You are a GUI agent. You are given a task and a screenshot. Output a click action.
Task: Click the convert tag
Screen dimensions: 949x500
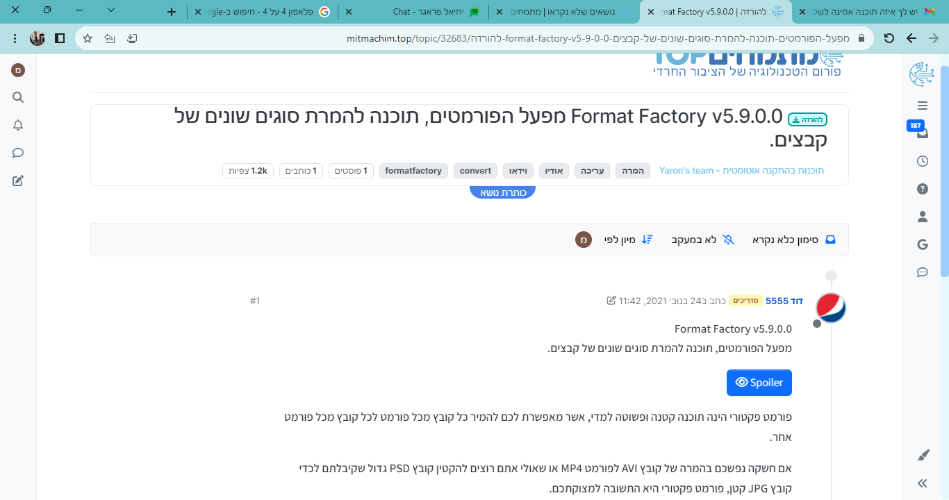[x=475, y=170]
